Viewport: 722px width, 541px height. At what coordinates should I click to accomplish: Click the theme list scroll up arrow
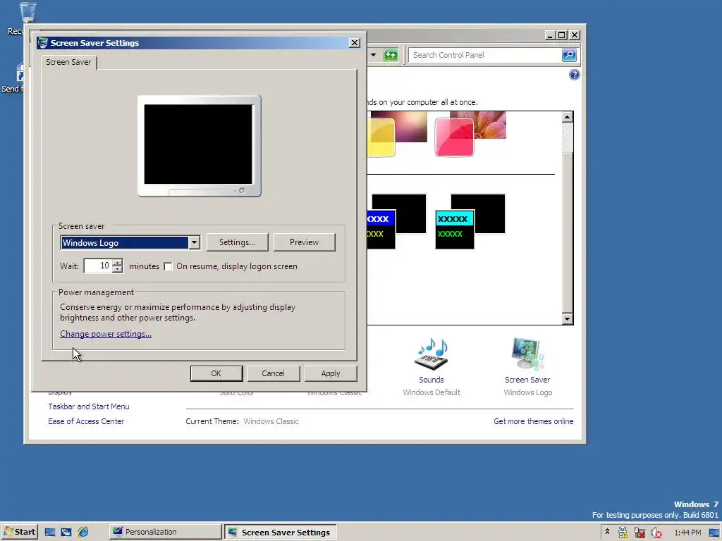click(x=568, y=118)
